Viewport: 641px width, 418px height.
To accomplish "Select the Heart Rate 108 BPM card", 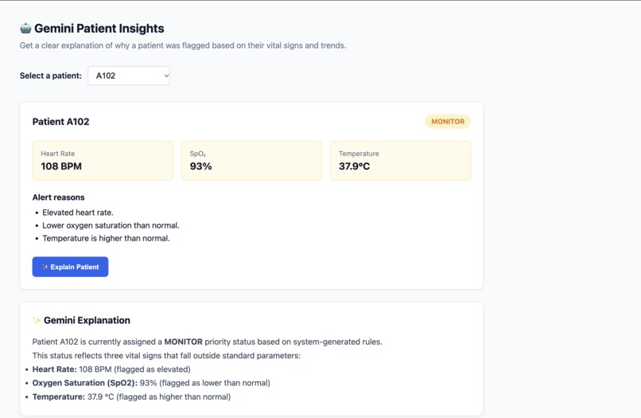I will [x=103, y=161].
